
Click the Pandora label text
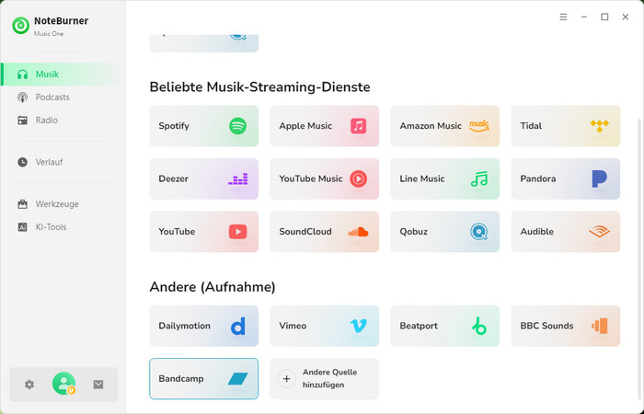[537, 178]
